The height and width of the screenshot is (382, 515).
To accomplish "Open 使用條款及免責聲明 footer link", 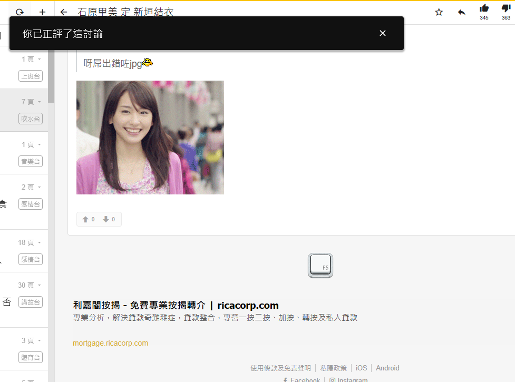I will click(x=280, y=368).
